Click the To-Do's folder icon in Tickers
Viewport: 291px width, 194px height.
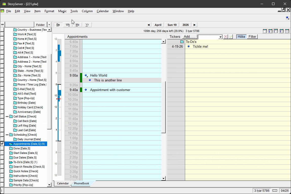pyautogui.click(x=182, y=42)
